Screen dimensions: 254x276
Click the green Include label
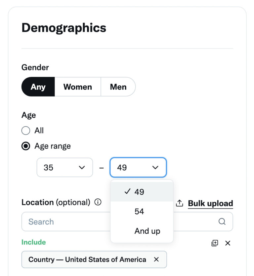coord(34,242)
